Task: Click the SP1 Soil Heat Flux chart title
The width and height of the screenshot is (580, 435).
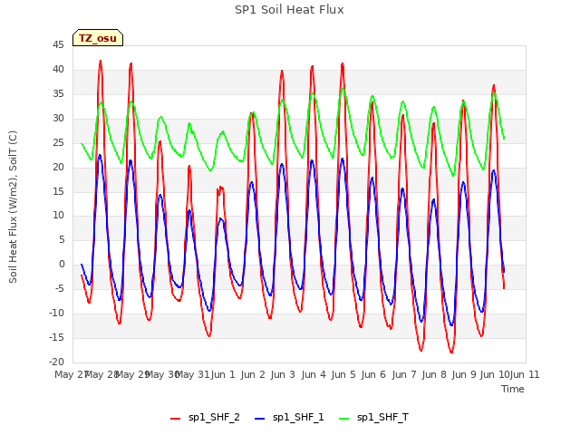Action: [289, 10]
